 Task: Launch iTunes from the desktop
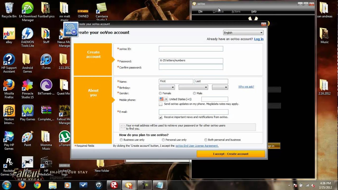(x=46, y=61)
